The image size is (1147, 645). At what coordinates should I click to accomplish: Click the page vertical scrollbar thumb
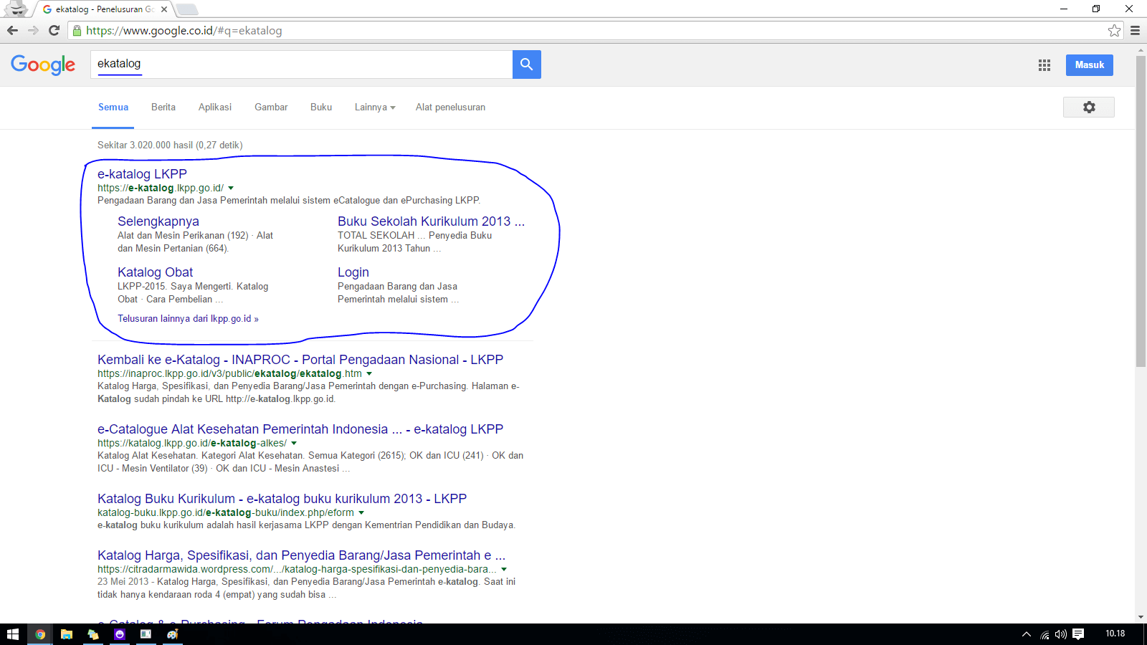point(1141,211)
